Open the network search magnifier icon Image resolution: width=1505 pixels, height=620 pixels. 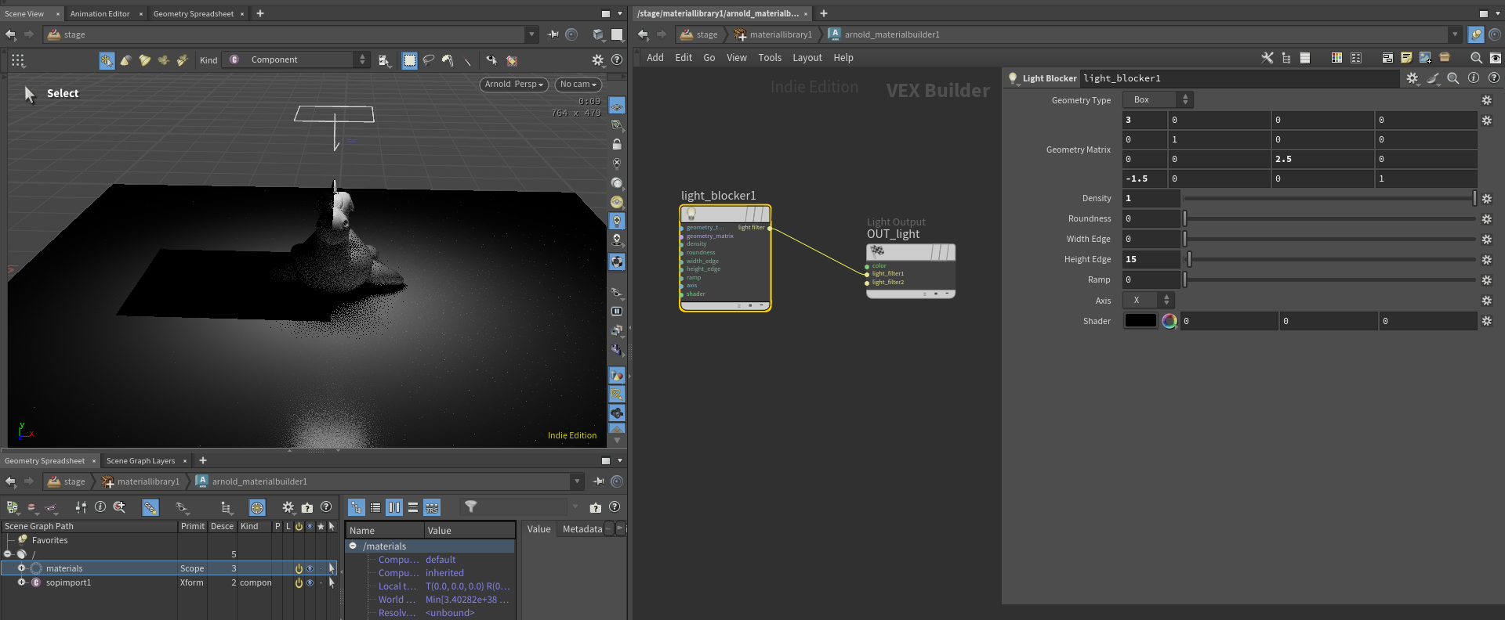(1476, 58)
